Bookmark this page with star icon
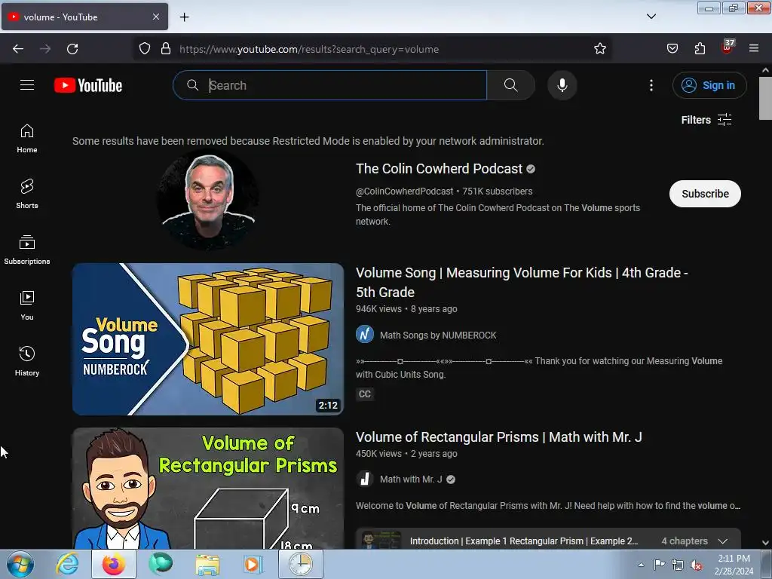The width and height of the screenshot is (772, 579). tap(599, 49)
